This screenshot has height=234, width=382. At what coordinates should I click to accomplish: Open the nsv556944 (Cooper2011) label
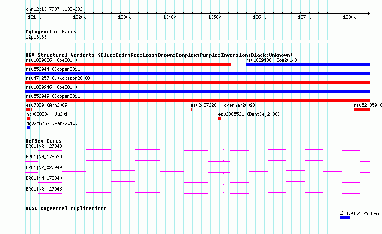tap(54, 69)
